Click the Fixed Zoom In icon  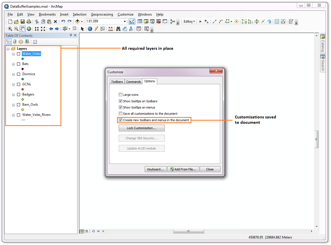37,29
